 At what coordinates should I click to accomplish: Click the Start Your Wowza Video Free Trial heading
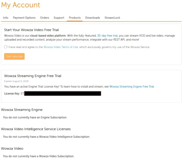[31, 30]
